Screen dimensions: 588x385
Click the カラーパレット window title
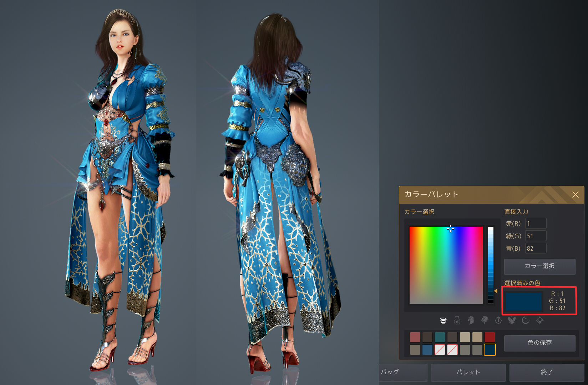(x=431, y=194)
